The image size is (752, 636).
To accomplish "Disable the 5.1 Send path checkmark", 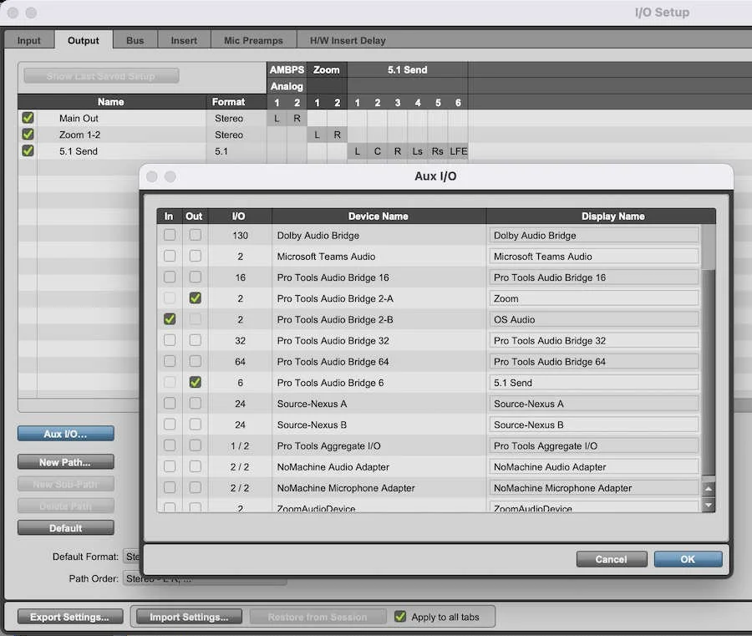I will point(28,151).
